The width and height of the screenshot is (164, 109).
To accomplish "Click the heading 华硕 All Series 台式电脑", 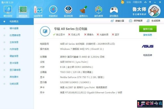I will click(71, 29).
